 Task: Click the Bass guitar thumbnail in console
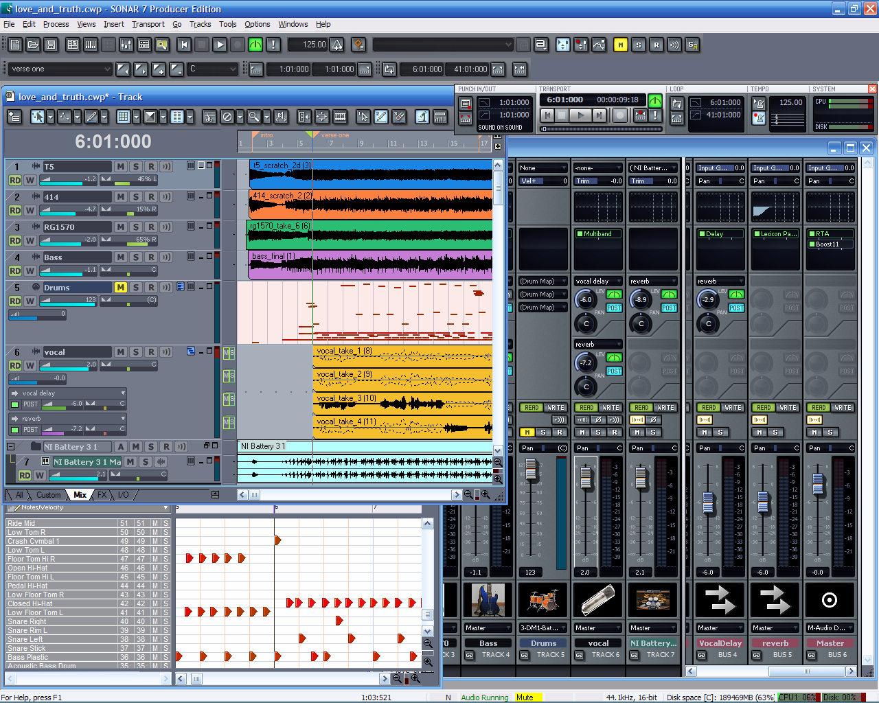488,600
